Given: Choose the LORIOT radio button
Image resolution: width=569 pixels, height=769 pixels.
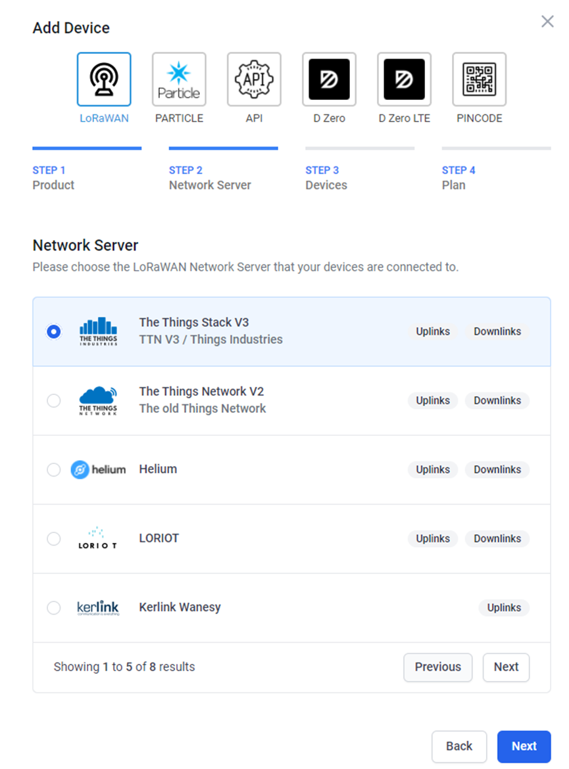Looking at the screenshot, I should coord(53,539).
